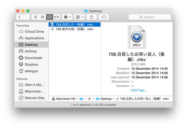The width and height of the screenshot is (187, 128).
Task: Select the file starting with 759 in the list
Action: point(74,29)
